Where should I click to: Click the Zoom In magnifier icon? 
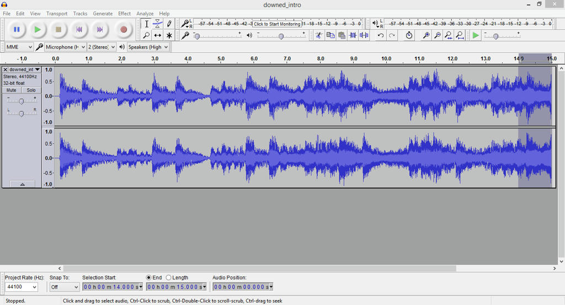[x=426, y=35]
